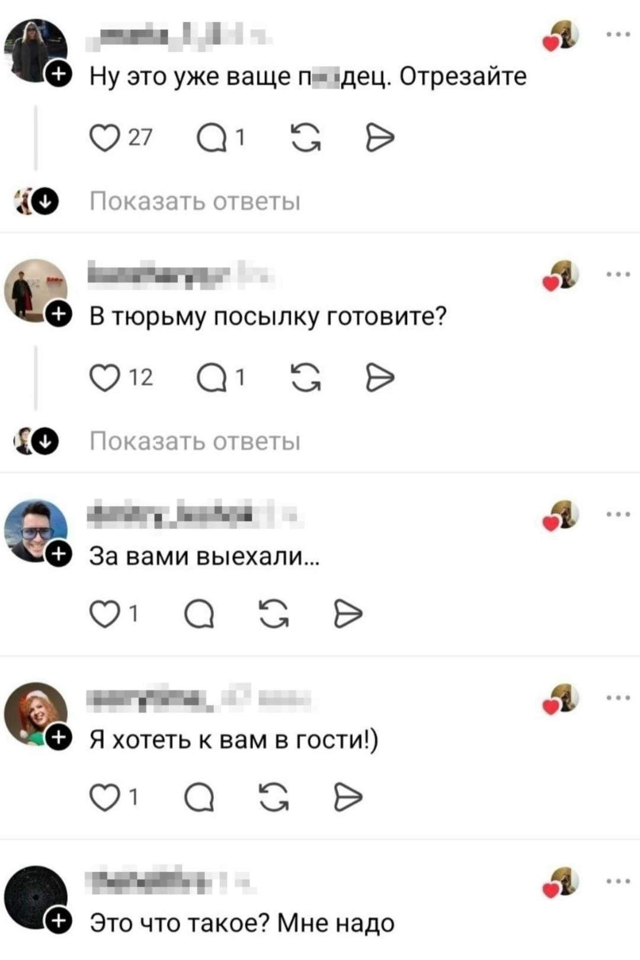Expand replies under the first comment
Image resolution: width=640 pixels, height=960 pixels.
tap(195, 202)
